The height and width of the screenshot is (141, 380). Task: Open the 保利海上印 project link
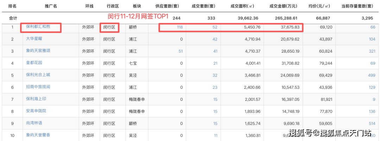click(36, 99)
